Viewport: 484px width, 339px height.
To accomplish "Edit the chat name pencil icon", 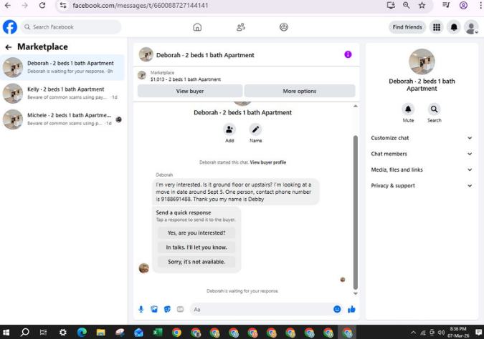I will [x=255, y=129].
